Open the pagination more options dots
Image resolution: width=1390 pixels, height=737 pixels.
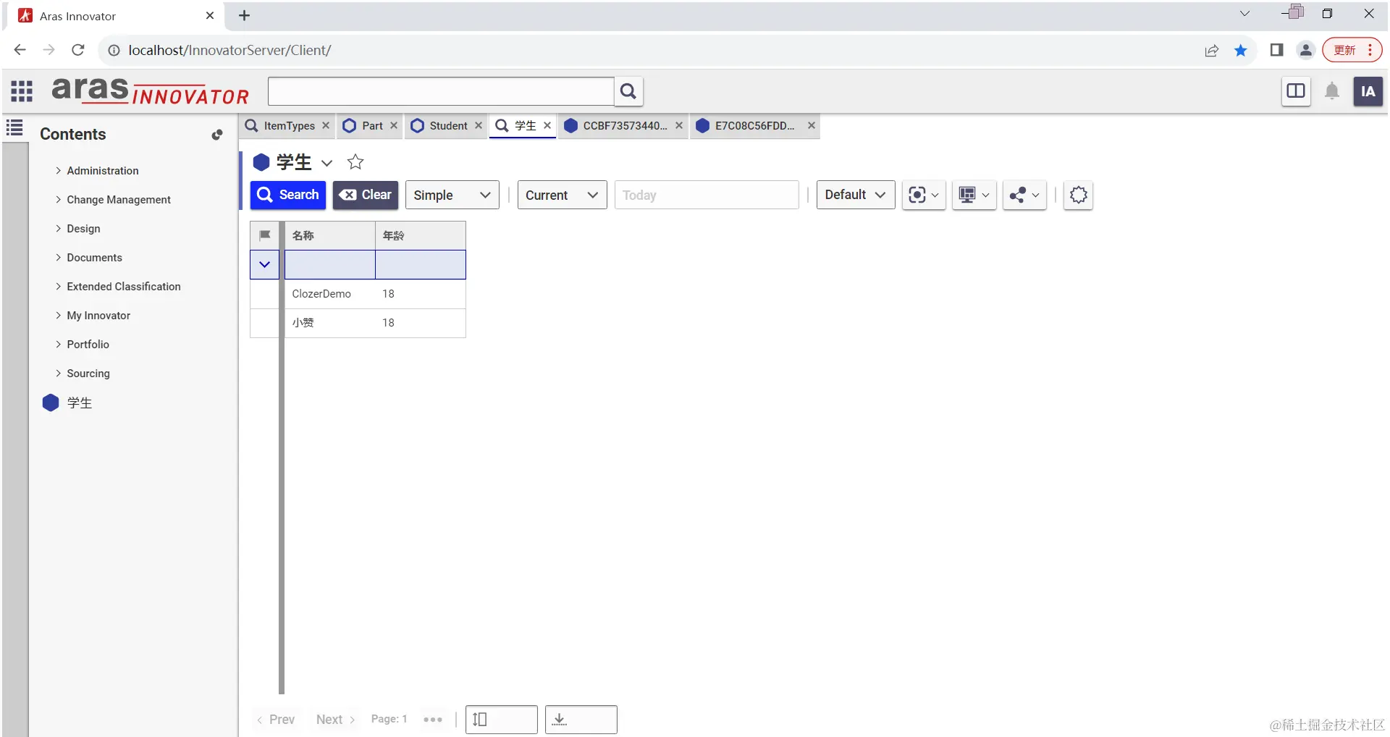(433, 720)
